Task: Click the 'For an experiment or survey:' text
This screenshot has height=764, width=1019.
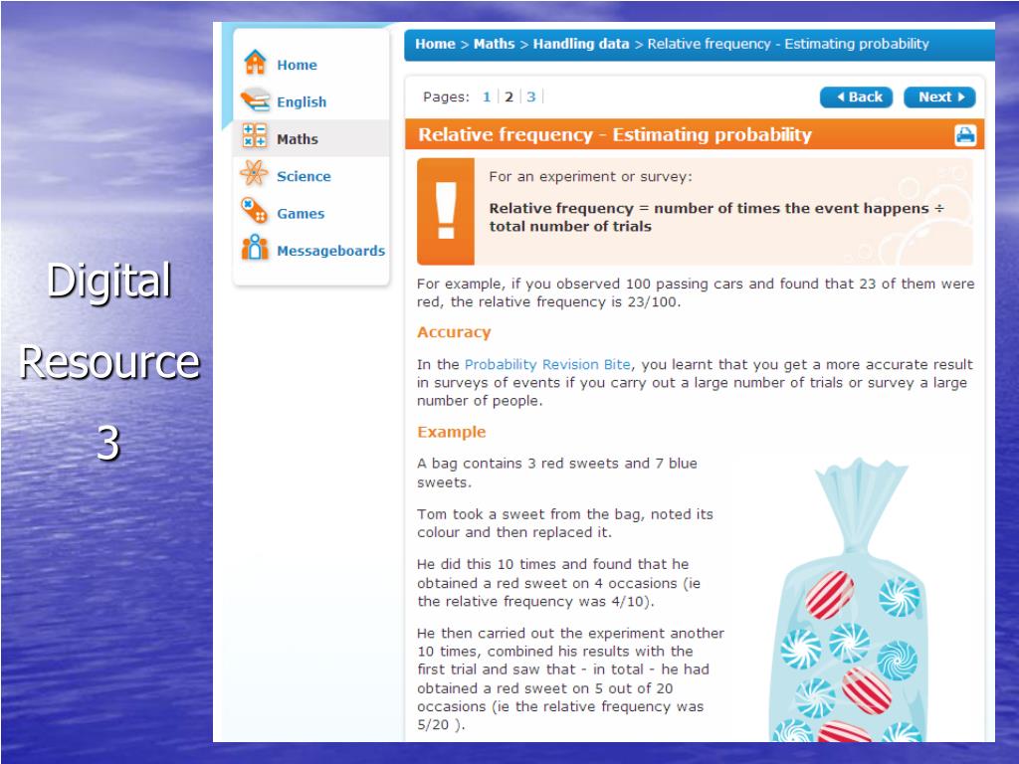Action: 591,177
